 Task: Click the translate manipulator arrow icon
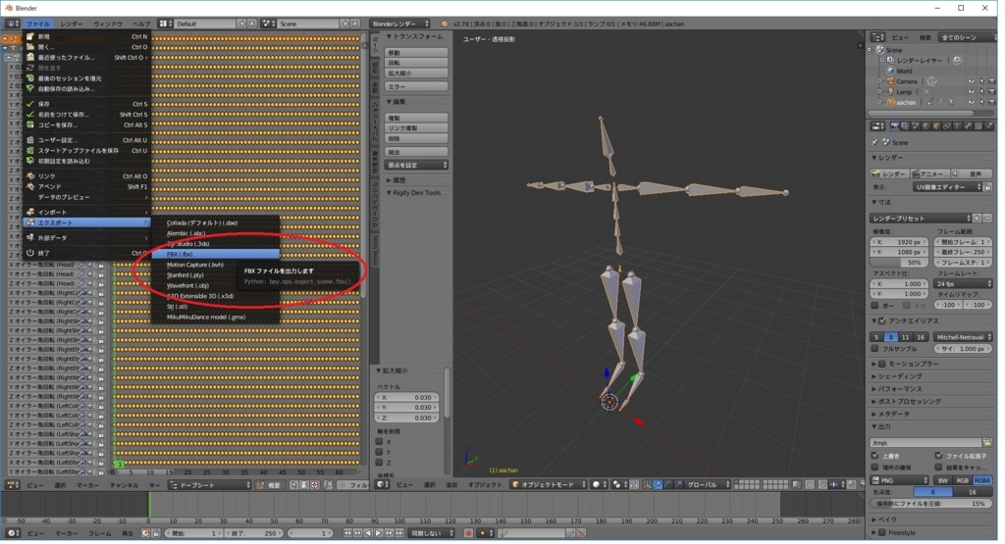658,484
